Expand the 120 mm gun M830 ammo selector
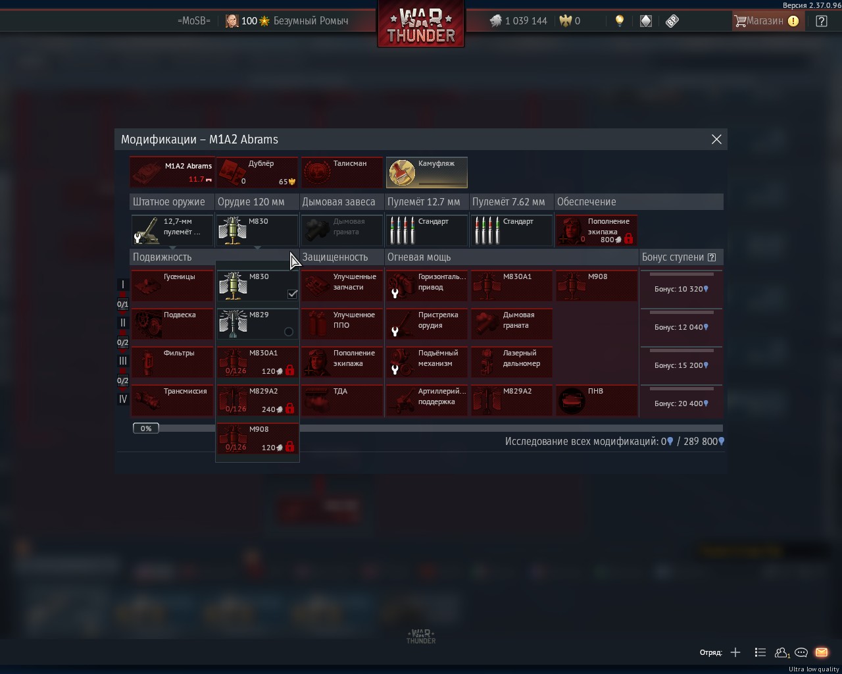 (x=257, y=230)
